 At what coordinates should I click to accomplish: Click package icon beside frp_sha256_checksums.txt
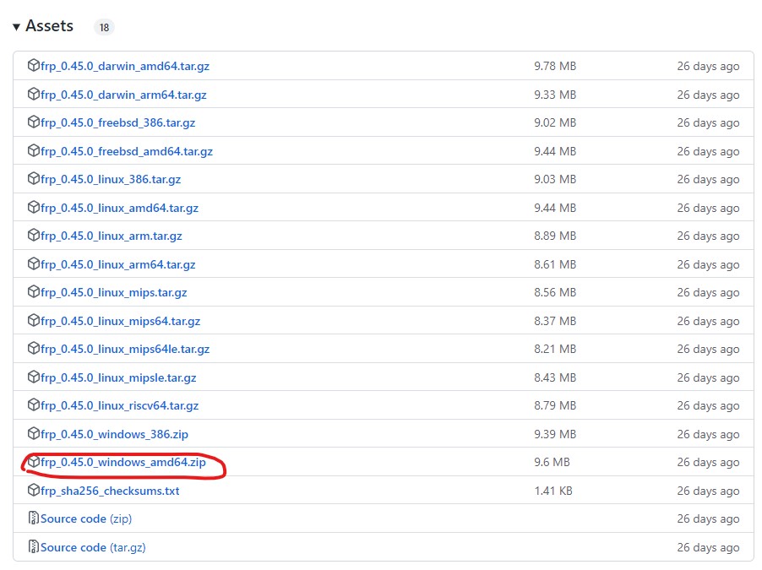(34, 491)
